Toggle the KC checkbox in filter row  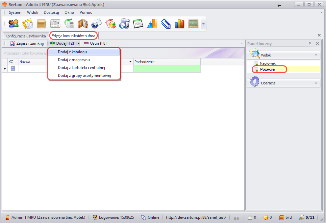[13, 69]
